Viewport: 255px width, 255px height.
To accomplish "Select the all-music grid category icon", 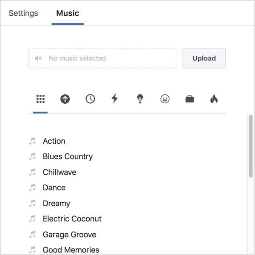I will pos(40,99).
